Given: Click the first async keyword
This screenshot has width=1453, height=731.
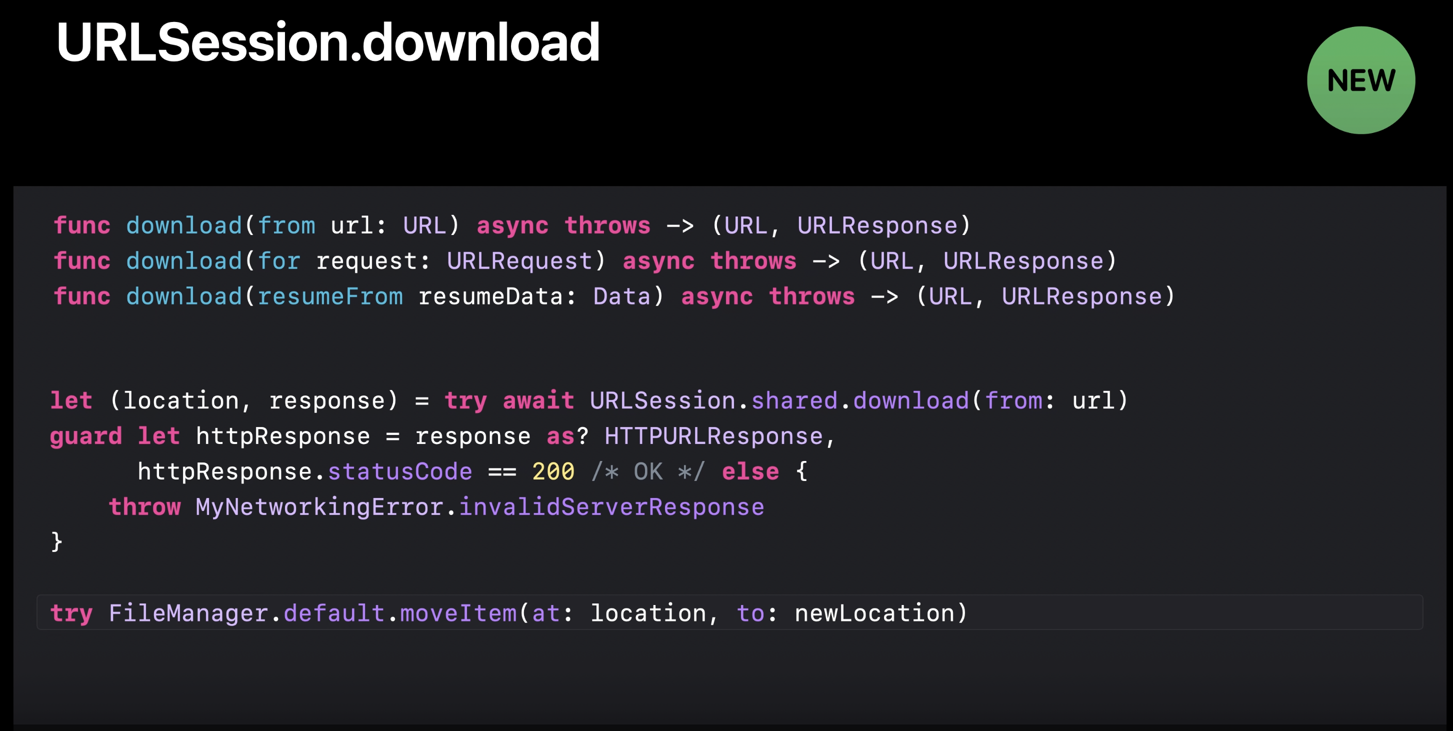Looking at the screenshot, I should (x=512, y=225).
